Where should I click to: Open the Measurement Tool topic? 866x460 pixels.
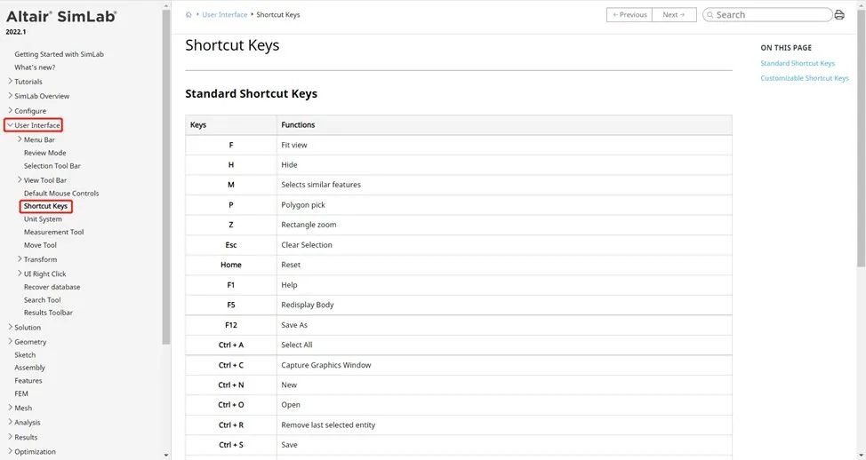click(x=53, y=232)
